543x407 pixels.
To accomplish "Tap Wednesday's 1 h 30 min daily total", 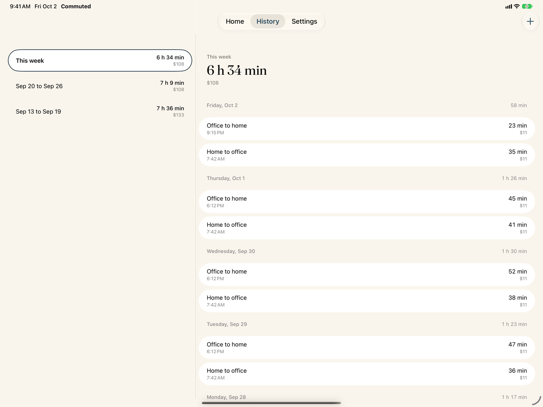I will tap(514, 251).
